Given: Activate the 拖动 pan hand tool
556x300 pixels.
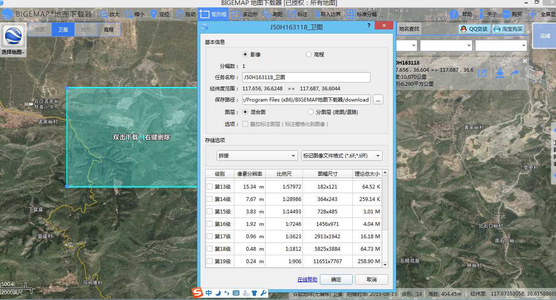Looking at the screenshot, I should click(185, 15).
